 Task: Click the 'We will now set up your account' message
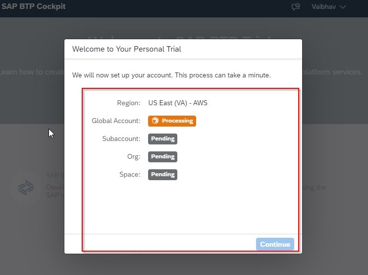tap(171, 75)
